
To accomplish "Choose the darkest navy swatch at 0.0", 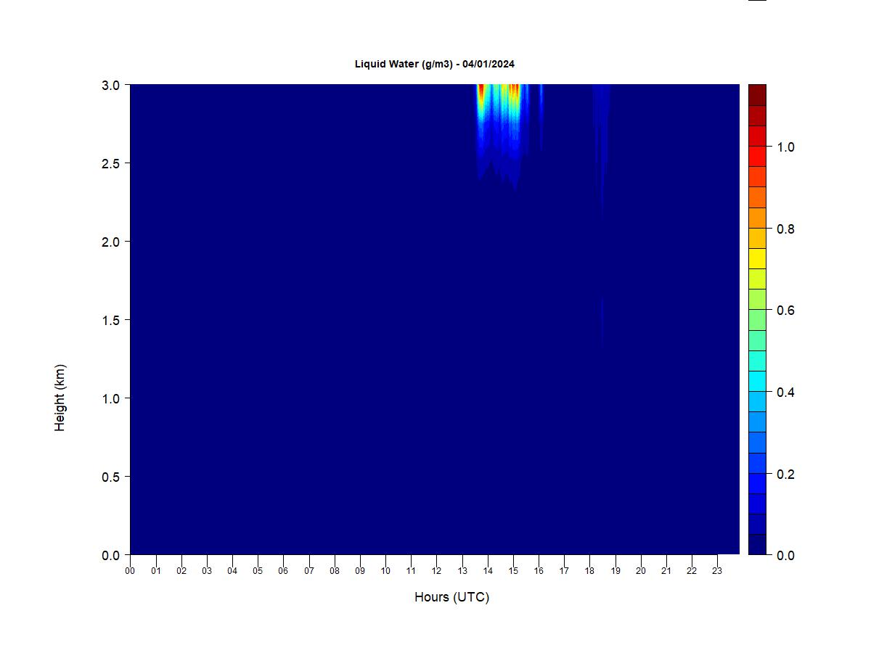I will pos(757,544).
